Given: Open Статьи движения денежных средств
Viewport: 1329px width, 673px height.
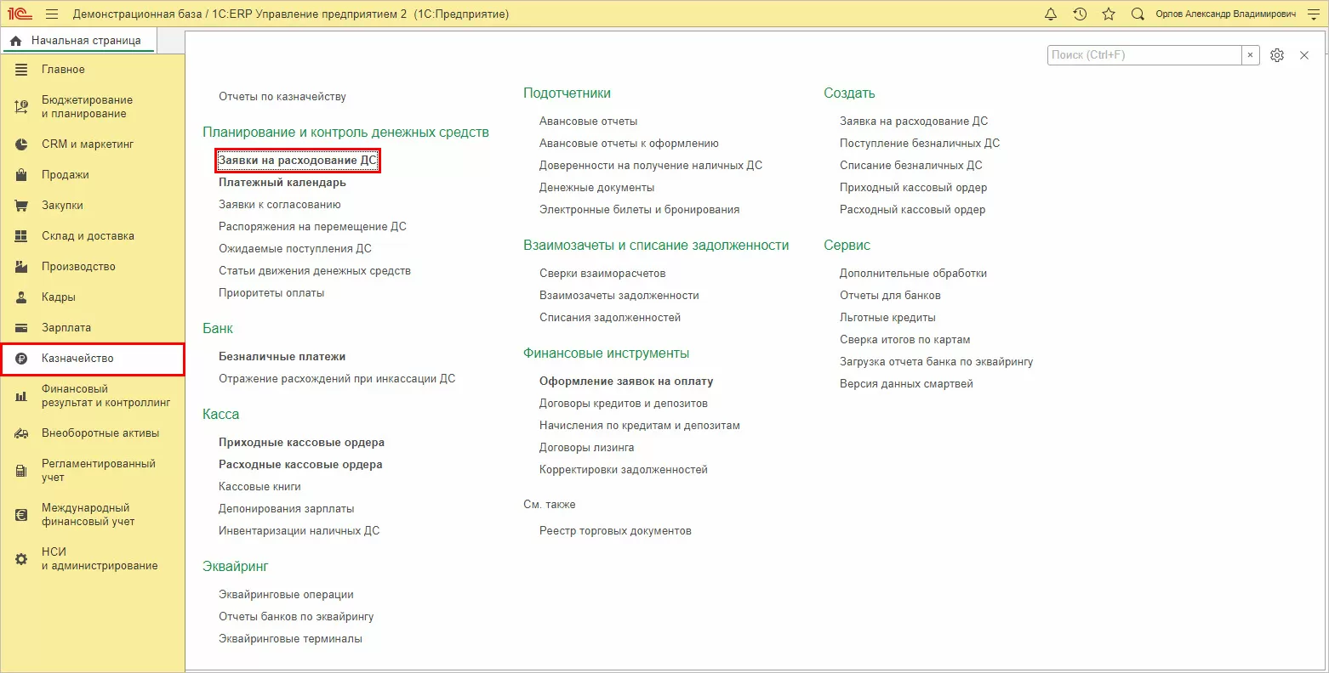Looking at the screenshot, I should (315, 271).
